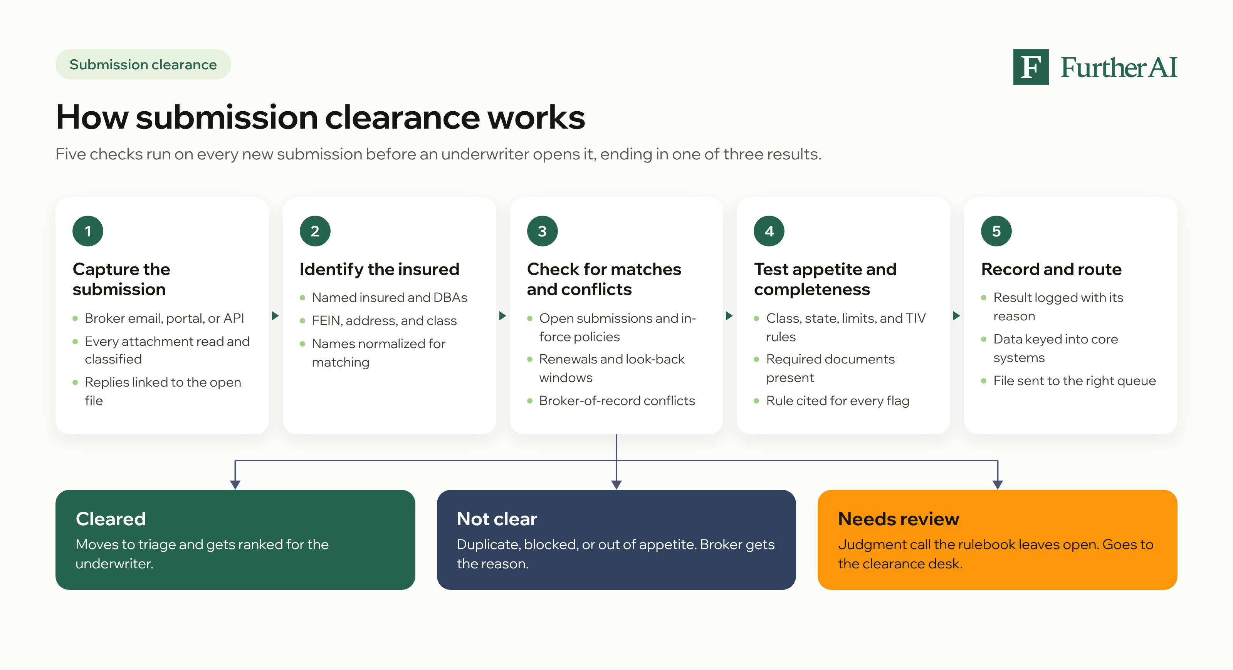Click the step 2 number circle
The image size is (1233, 670).
coord(315,231)
